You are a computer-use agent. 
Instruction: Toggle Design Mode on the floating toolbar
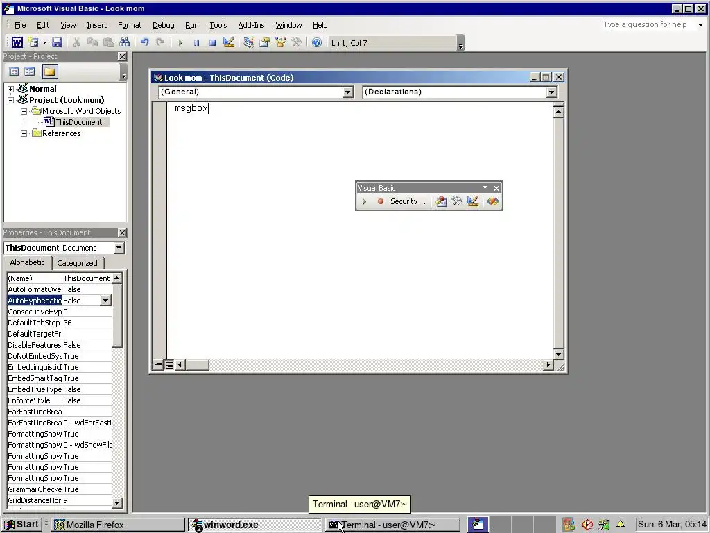coord(473,201)
